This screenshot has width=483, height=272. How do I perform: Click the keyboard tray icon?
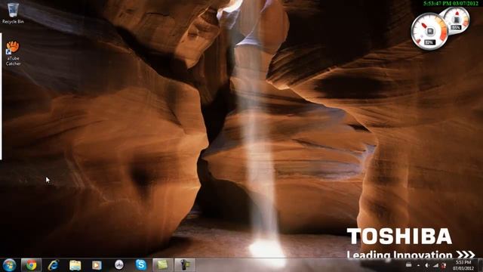(x=409, y=265)
